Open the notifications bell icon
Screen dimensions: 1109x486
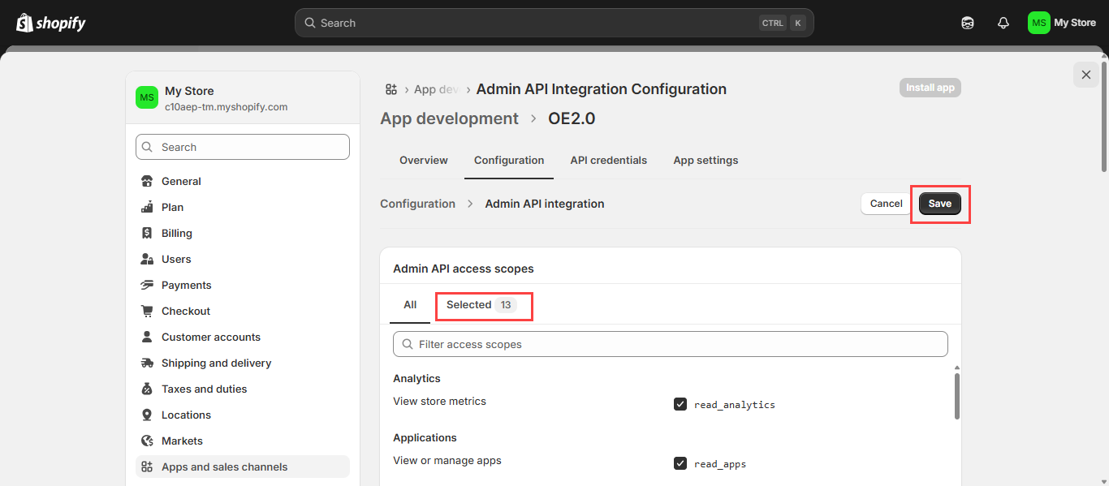pos(1003,23)
